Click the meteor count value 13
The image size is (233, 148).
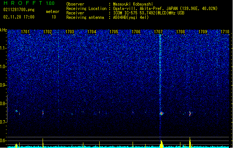click(x=54, y=17)
